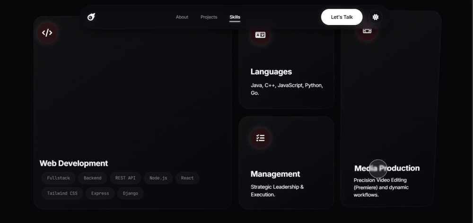The image size is (473, 223).
Task: Click the comet logo in navbar
Action: 91,17
